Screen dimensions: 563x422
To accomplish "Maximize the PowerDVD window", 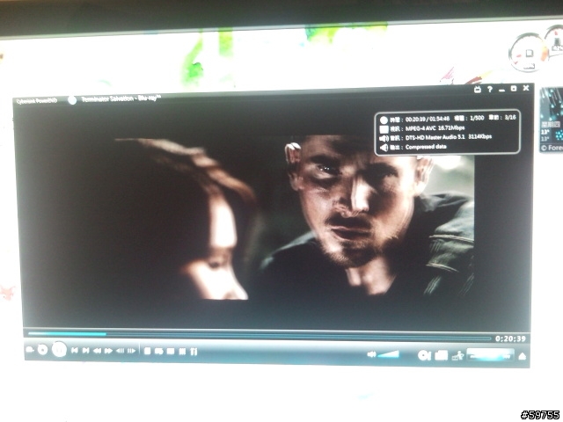I will tap(514, 88).
